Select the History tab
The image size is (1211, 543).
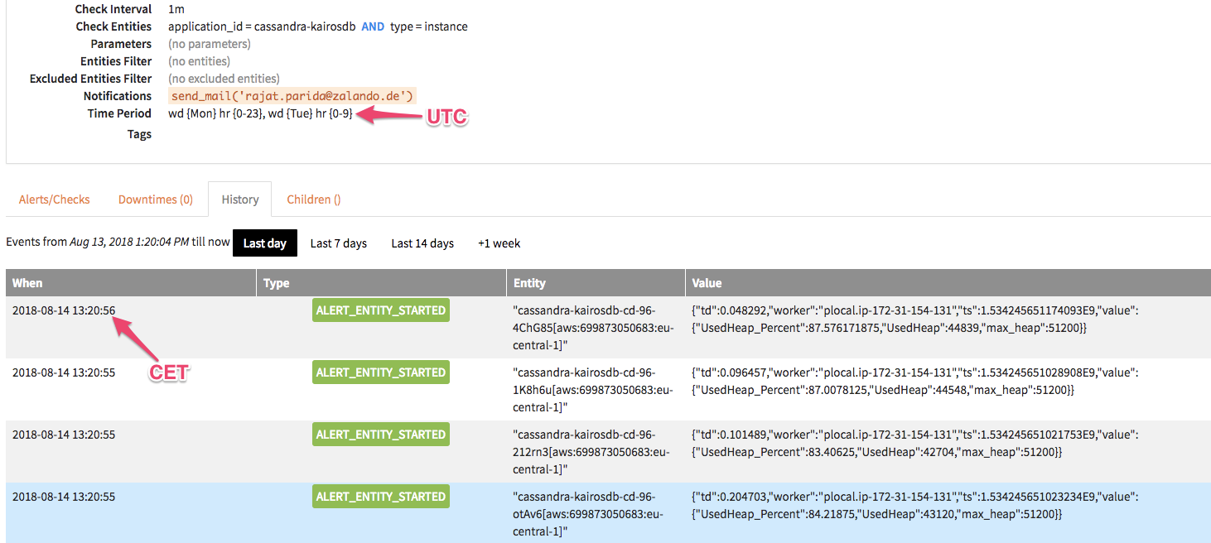239,199
